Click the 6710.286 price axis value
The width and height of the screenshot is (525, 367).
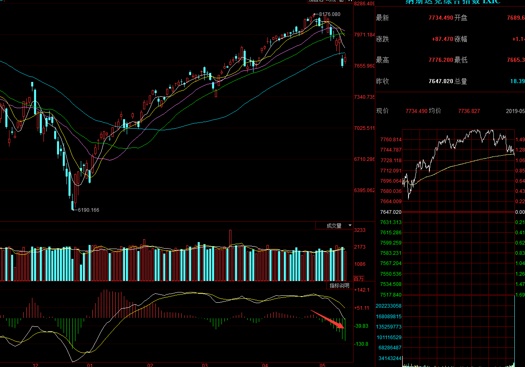[365, 159]
